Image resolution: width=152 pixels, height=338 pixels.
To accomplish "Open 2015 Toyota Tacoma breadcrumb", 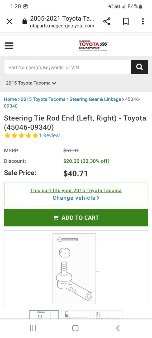I will tap(43, 99).
